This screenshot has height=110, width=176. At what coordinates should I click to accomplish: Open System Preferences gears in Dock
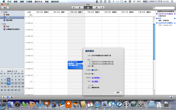141,105
